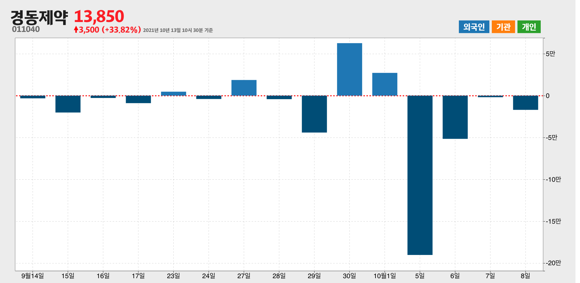This screenshot has height=283, width=580.
Task: Click the x-axis label 24일
Action: click(x=209, y=276)
